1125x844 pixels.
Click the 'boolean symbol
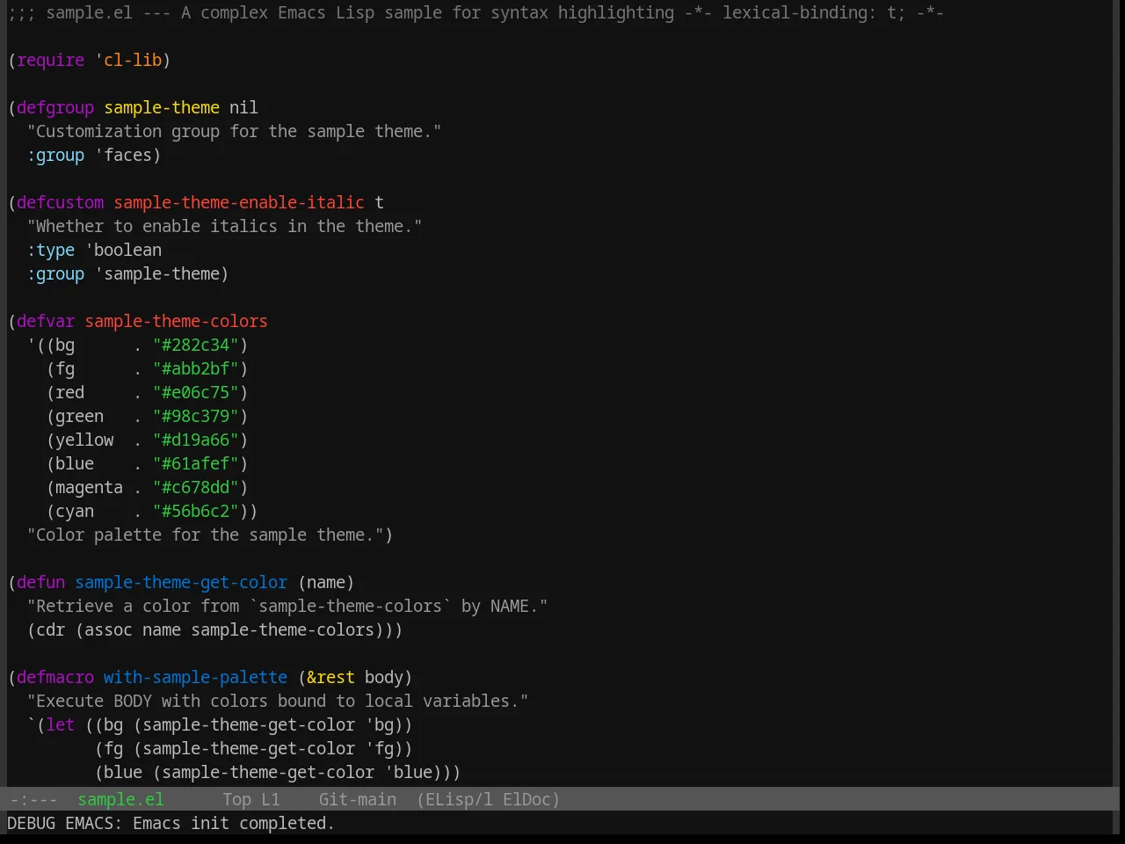[x=123, y=250]
